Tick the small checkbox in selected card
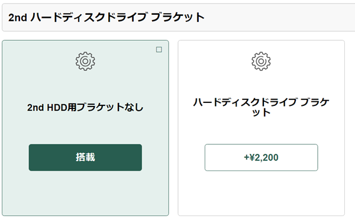The width and height of the screenshot is (355, 219). pyautogui.click(x=159, y=50)
